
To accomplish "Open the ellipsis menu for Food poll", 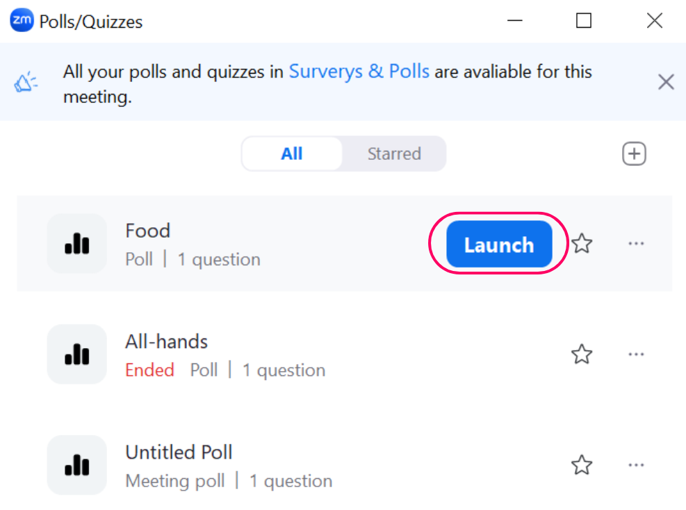I will point(636,243).
